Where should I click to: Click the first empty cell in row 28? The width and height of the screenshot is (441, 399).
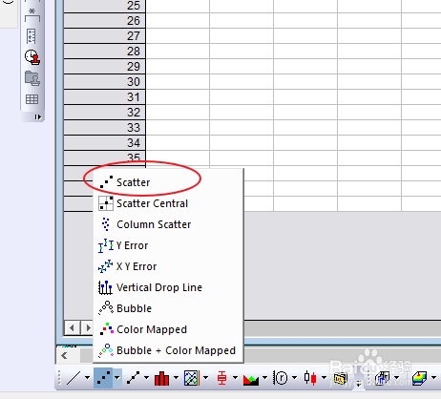pos(178,52)
